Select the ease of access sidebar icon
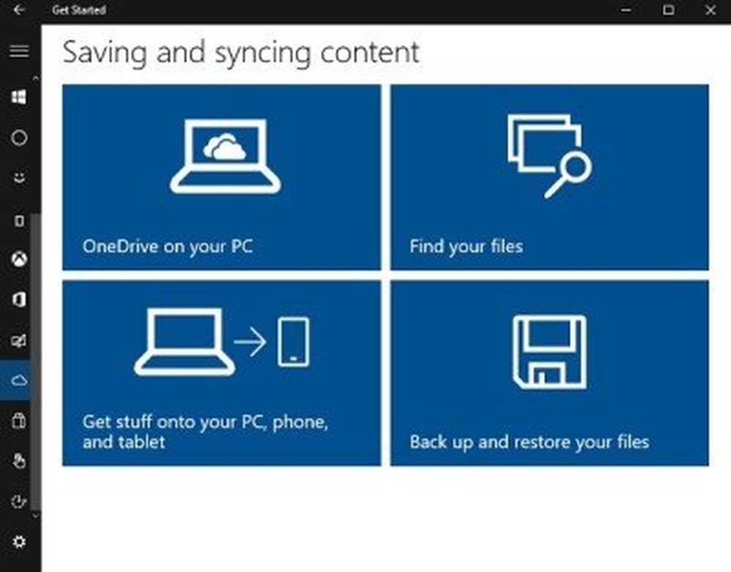731x572 pixels. (x=19, y=502)
